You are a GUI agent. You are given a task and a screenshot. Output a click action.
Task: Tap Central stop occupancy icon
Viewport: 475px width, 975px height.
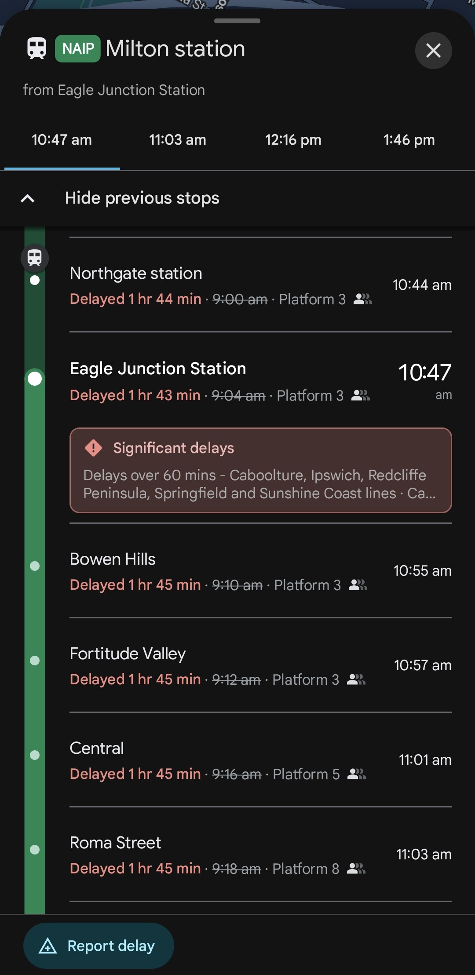tap(357, 774)
